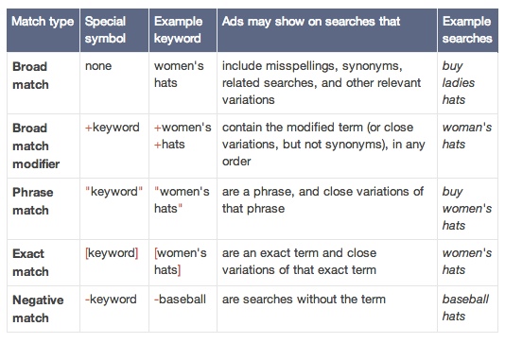Click the [keyword] bracket symbol cell
This screenshot has height=343, width=505.
pos(112,253)
